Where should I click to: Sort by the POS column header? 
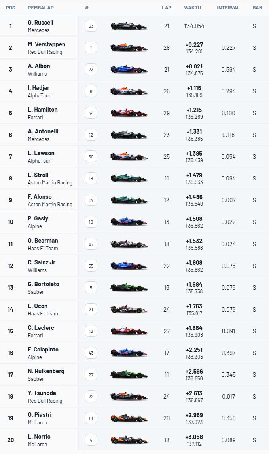[x=11, y=8]
